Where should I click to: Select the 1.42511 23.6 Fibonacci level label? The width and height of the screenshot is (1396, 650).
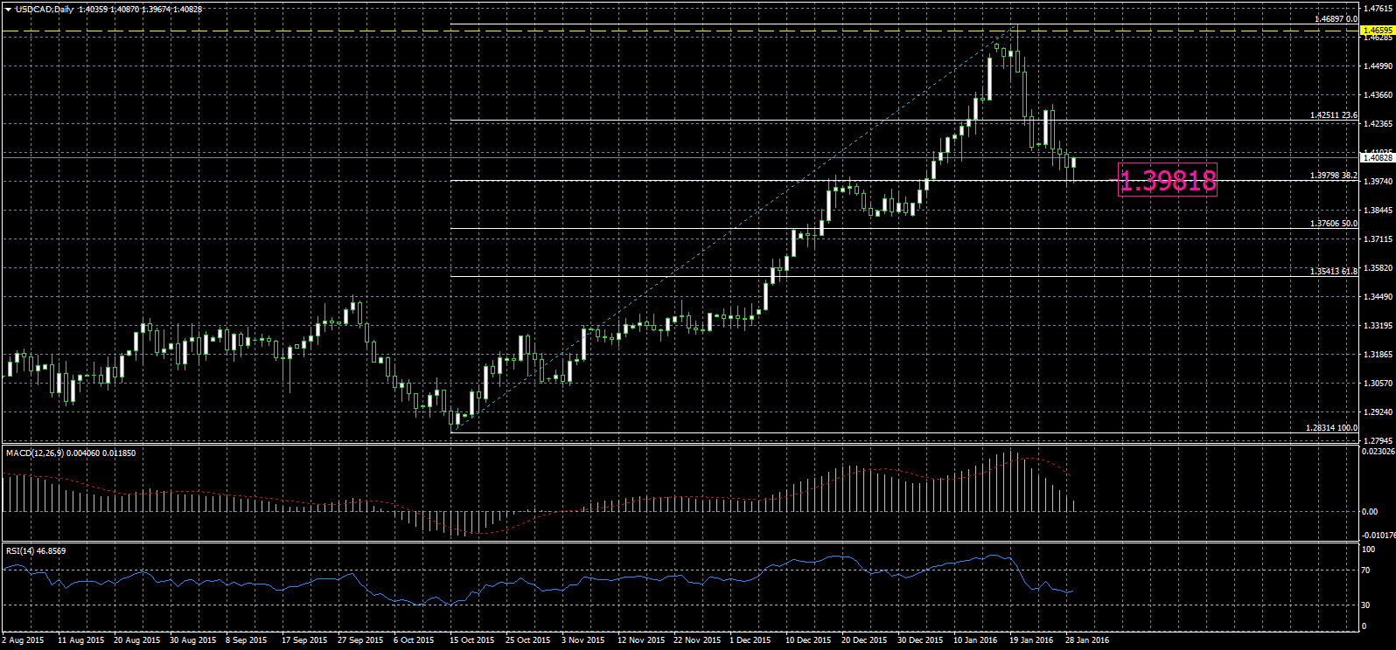click(1333, 115)
